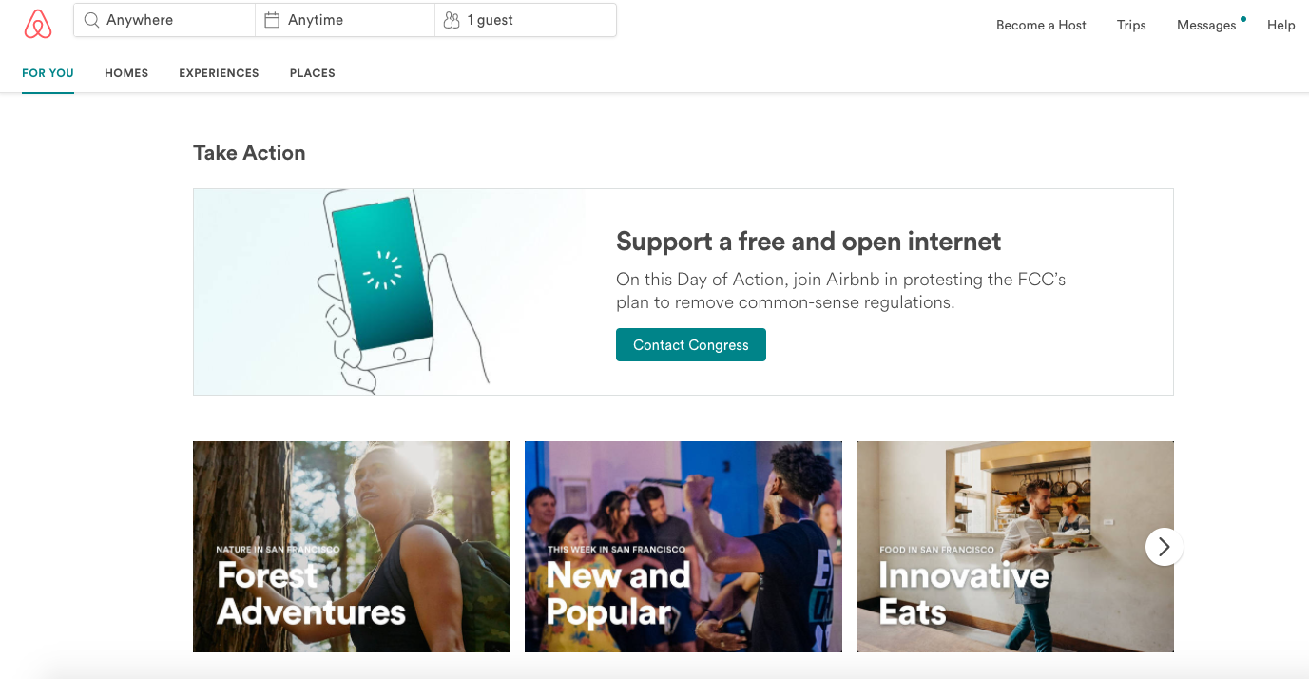Select the For You tab
Viewport: 1309px width, 679px height.
(48, 73)
